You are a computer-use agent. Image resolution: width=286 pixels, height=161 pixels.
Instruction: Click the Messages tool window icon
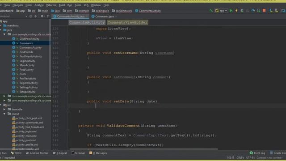(x=91, y=153)
